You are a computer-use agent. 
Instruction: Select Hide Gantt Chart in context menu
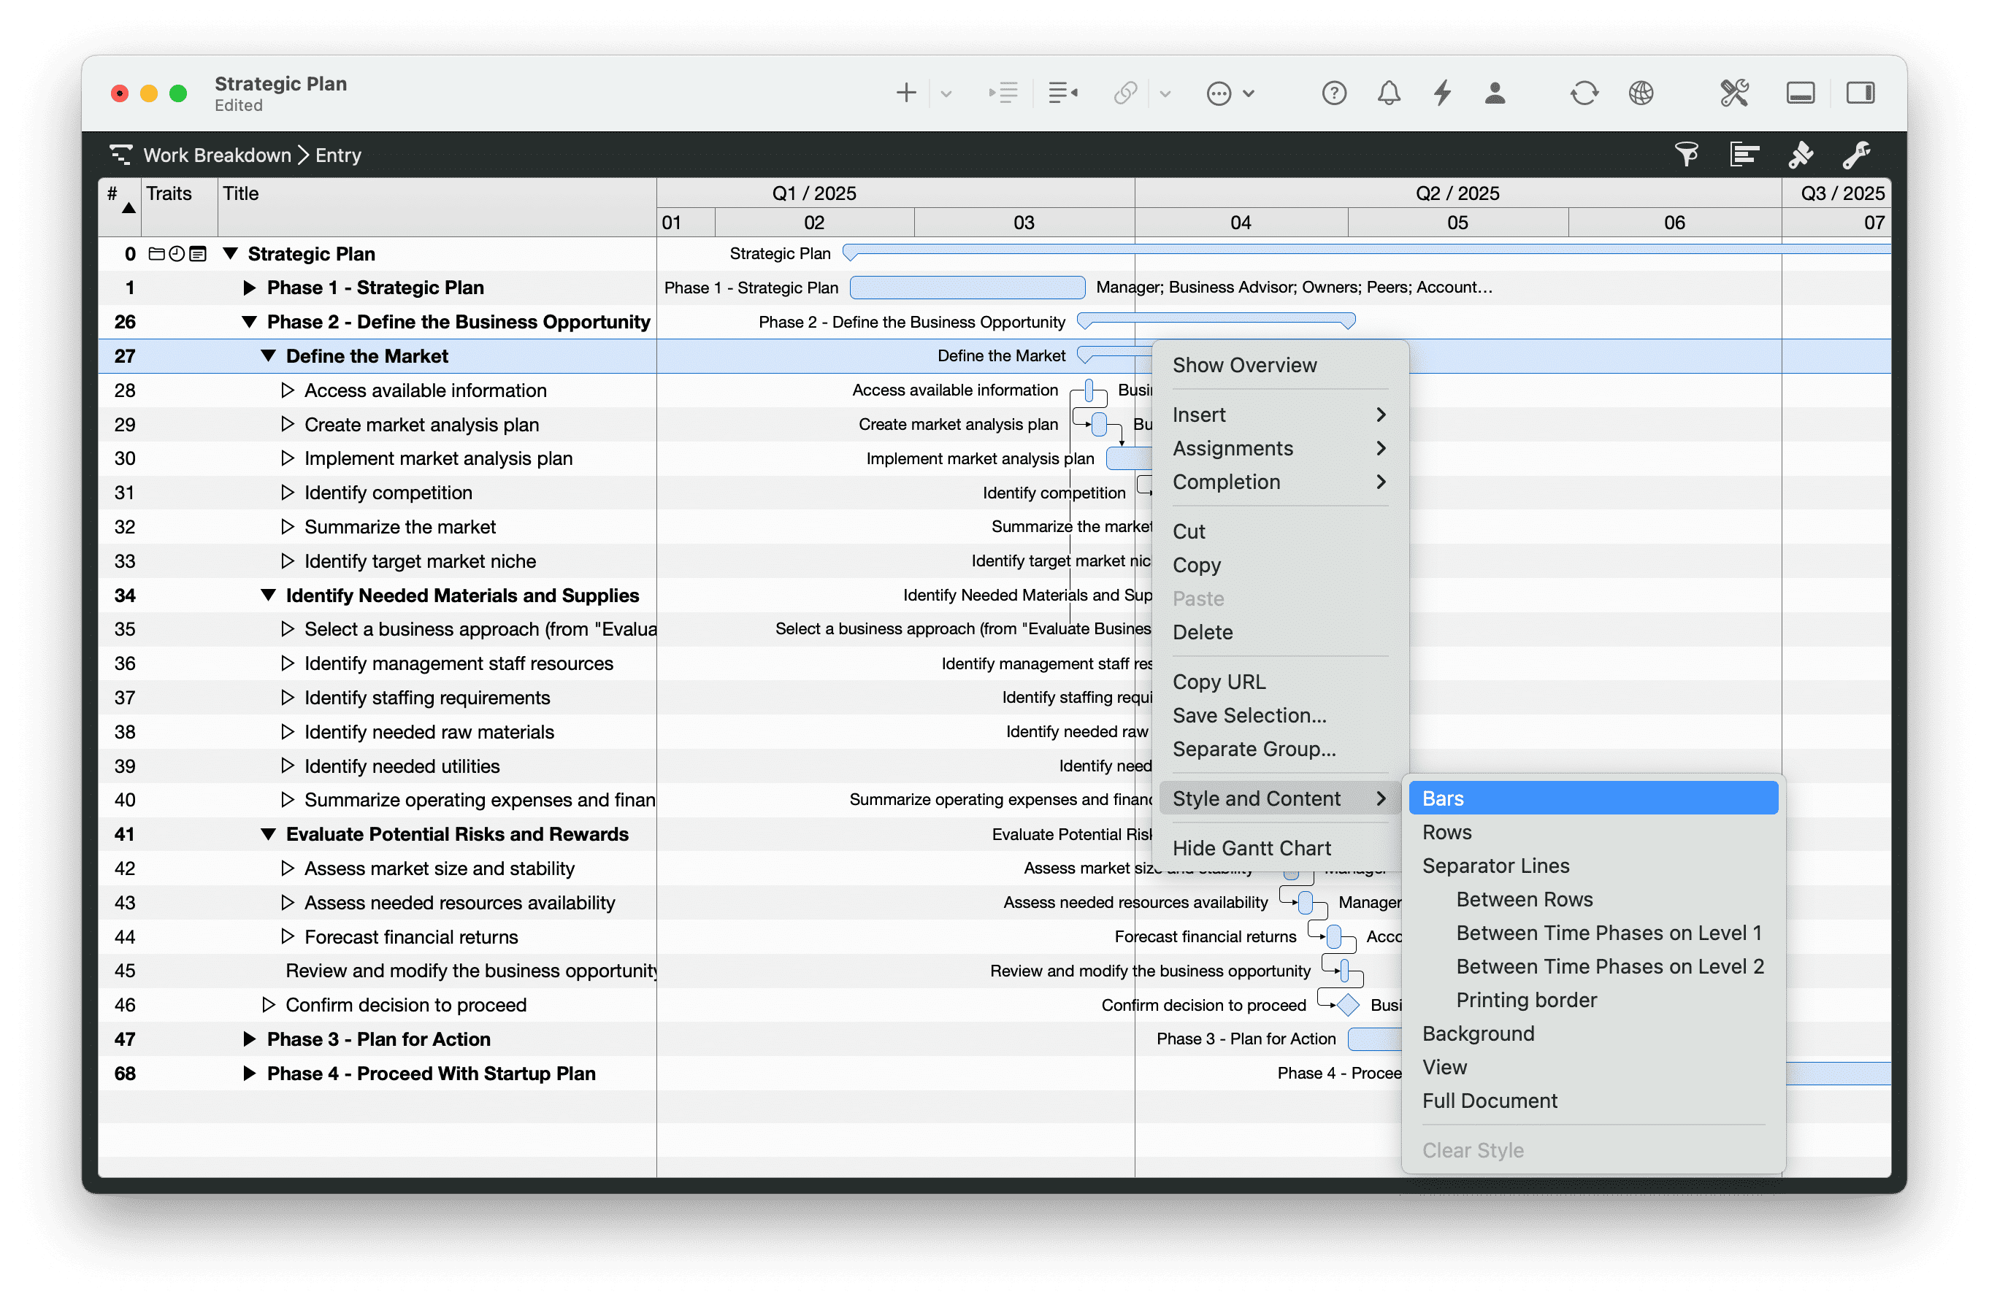pyautogui.click(x=1251, y=847)
